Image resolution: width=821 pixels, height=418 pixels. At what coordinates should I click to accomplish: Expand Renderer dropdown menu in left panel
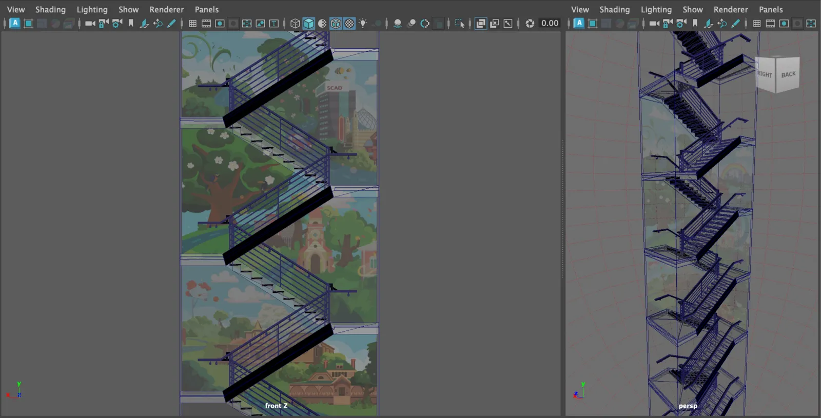coord(166,9)
